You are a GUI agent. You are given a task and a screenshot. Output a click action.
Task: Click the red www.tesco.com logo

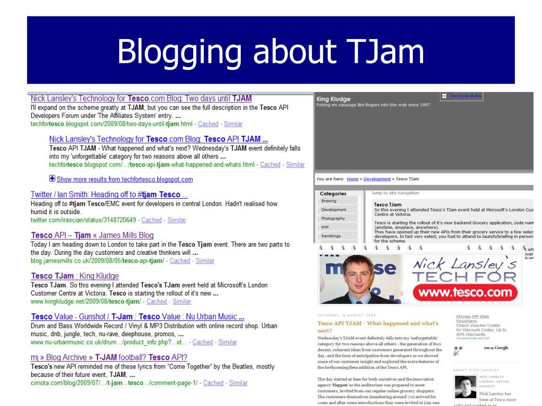[465, 293]
